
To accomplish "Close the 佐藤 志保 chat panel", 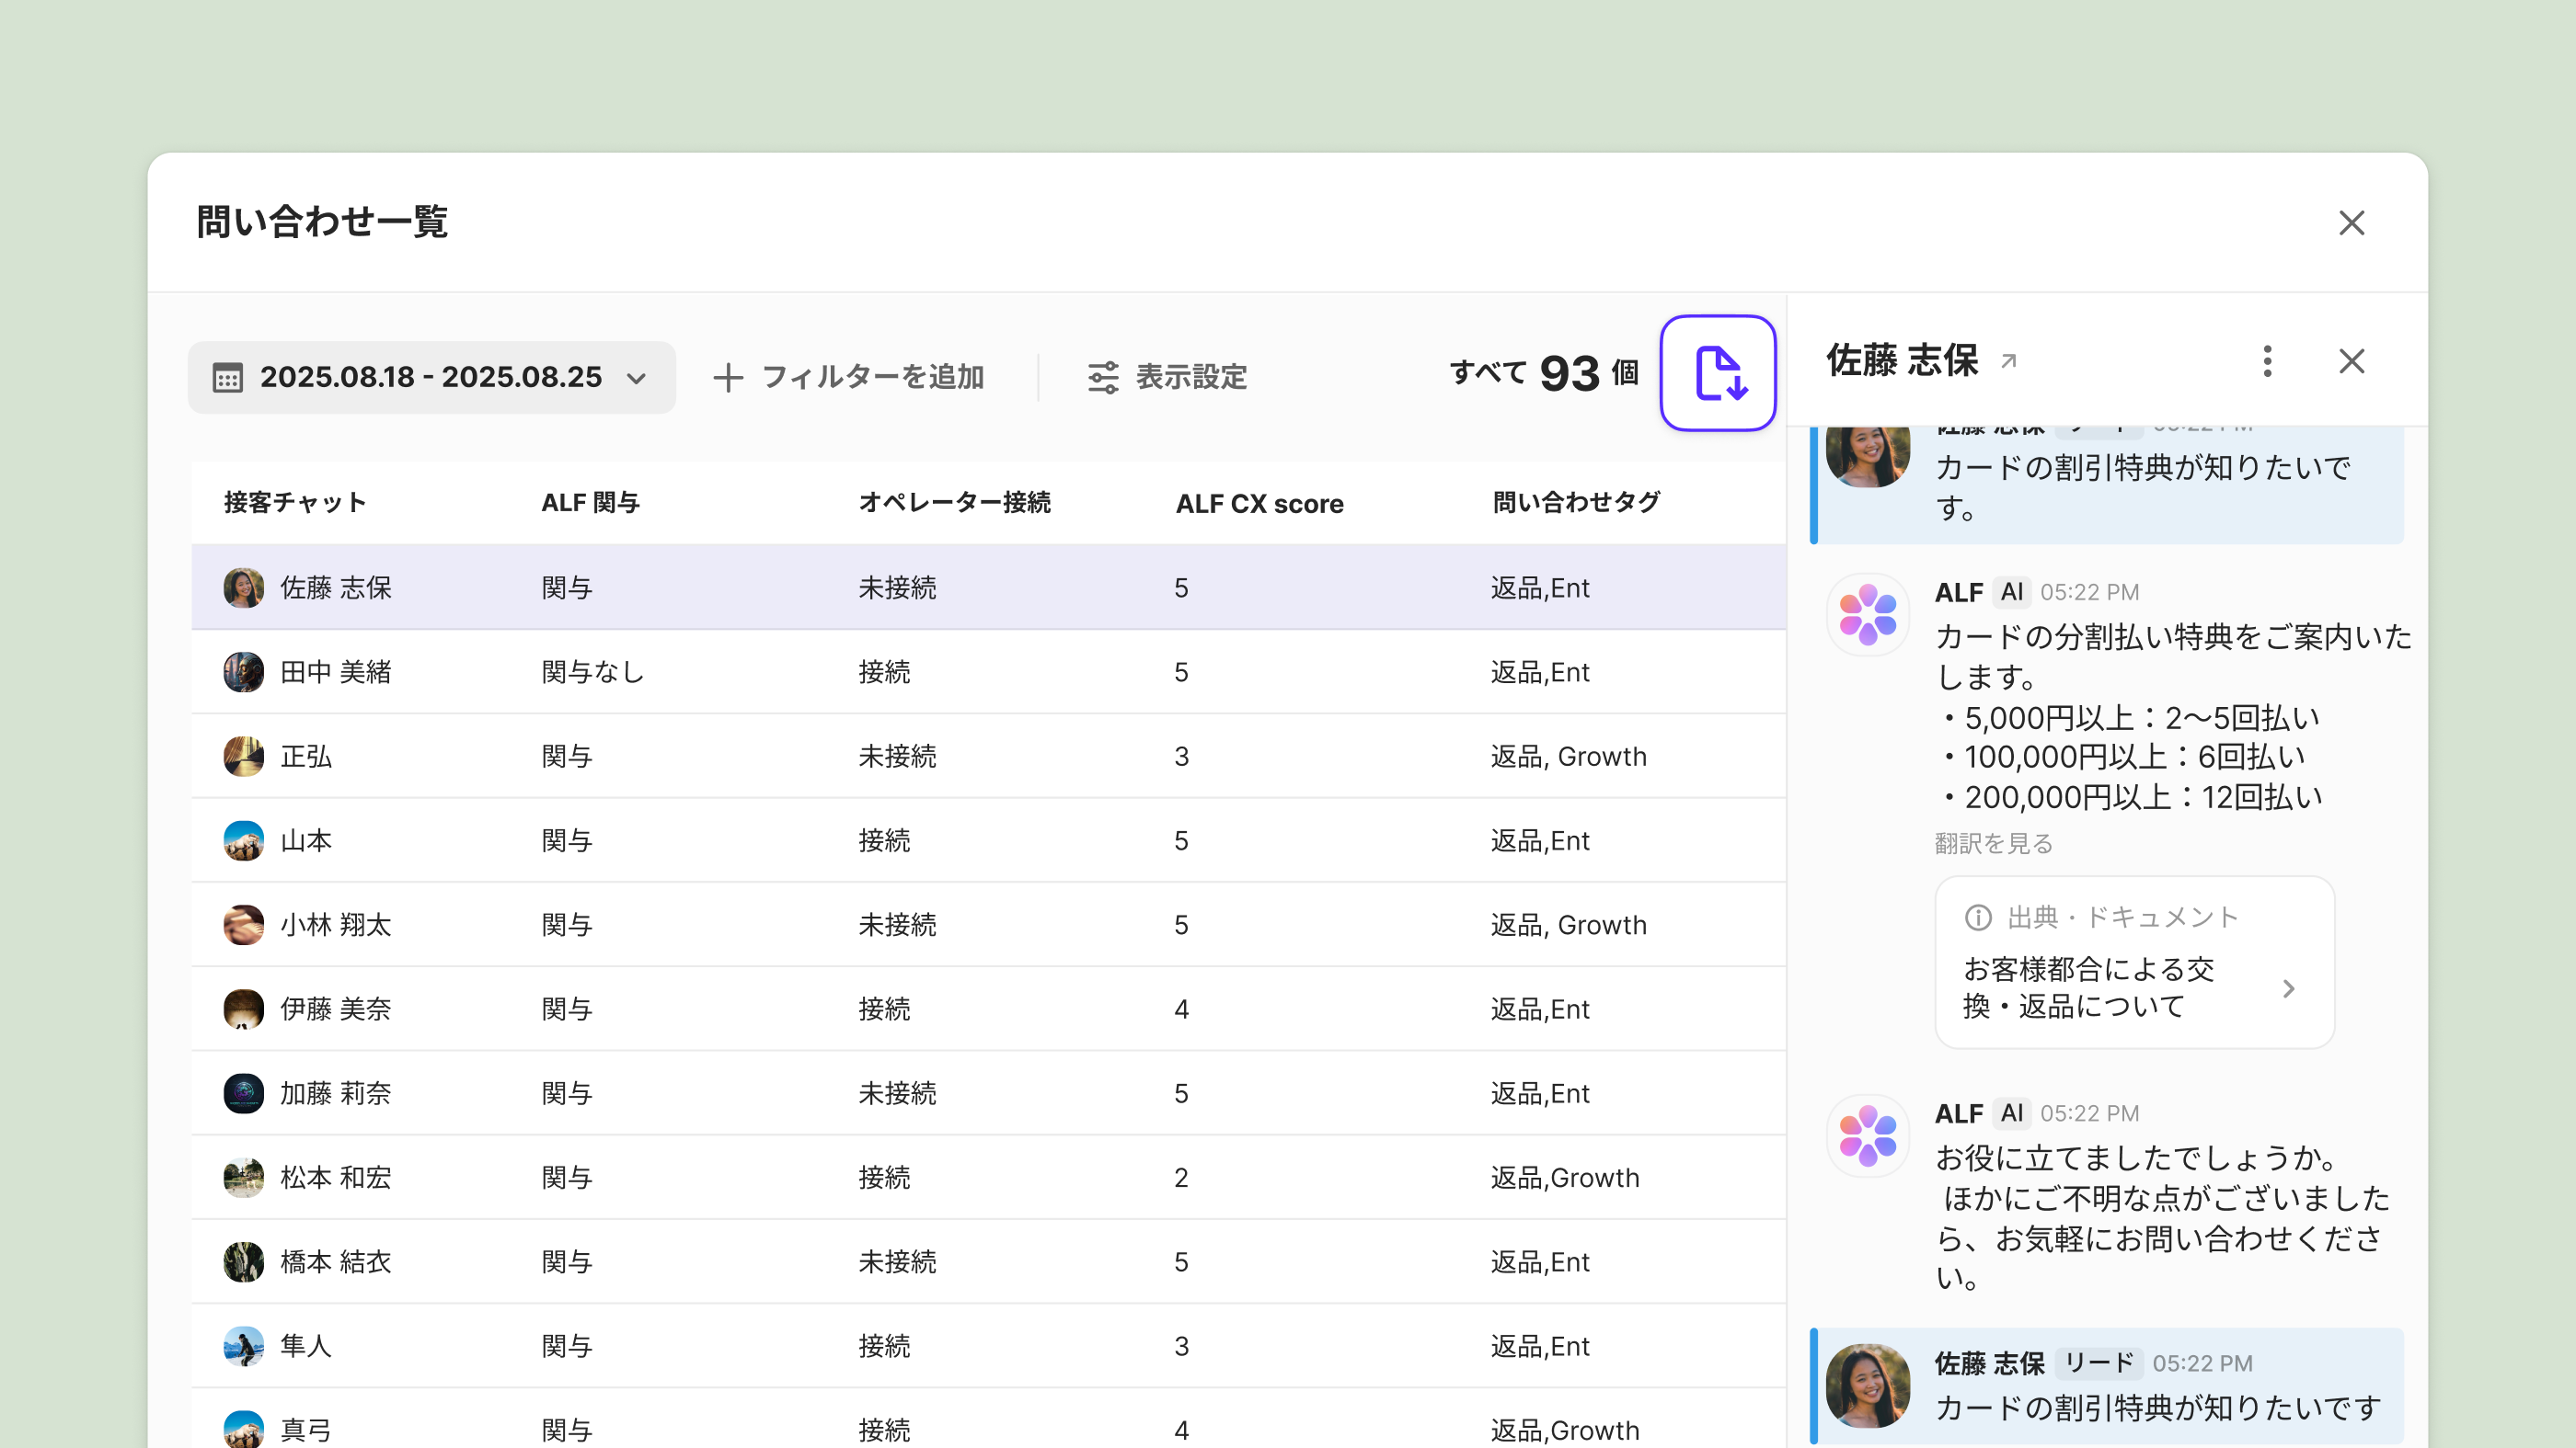I will [2352, 360].
